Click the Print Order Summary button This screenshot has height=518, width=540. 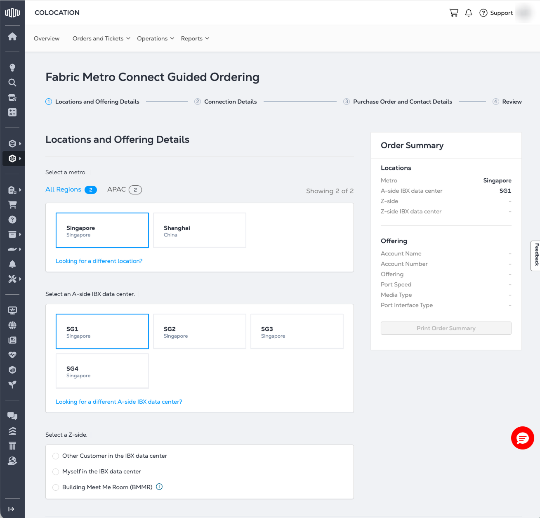[x=446, y=328]
